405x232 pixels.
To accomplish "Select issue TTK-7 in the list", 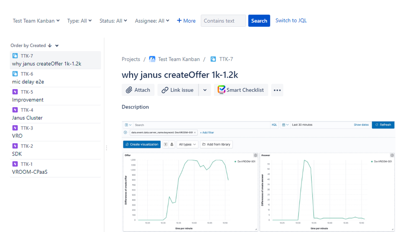I will [55, 60].
